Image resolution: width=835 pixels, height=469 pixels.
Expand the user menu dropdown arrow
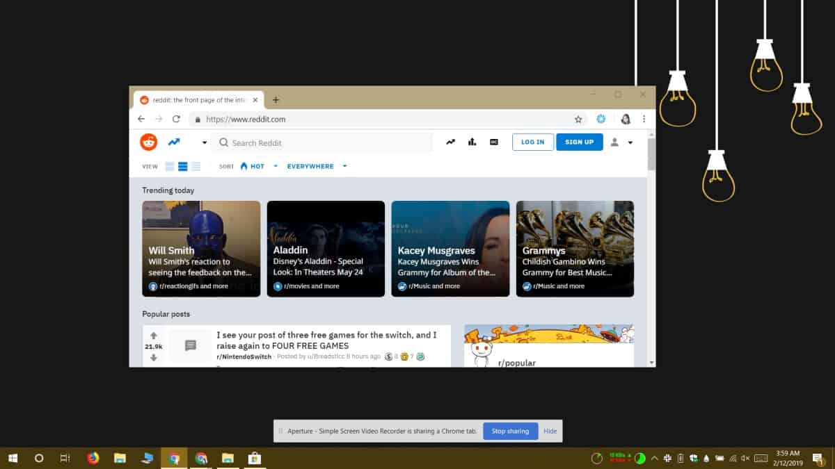pyautogui.click(x=630, y=143)
